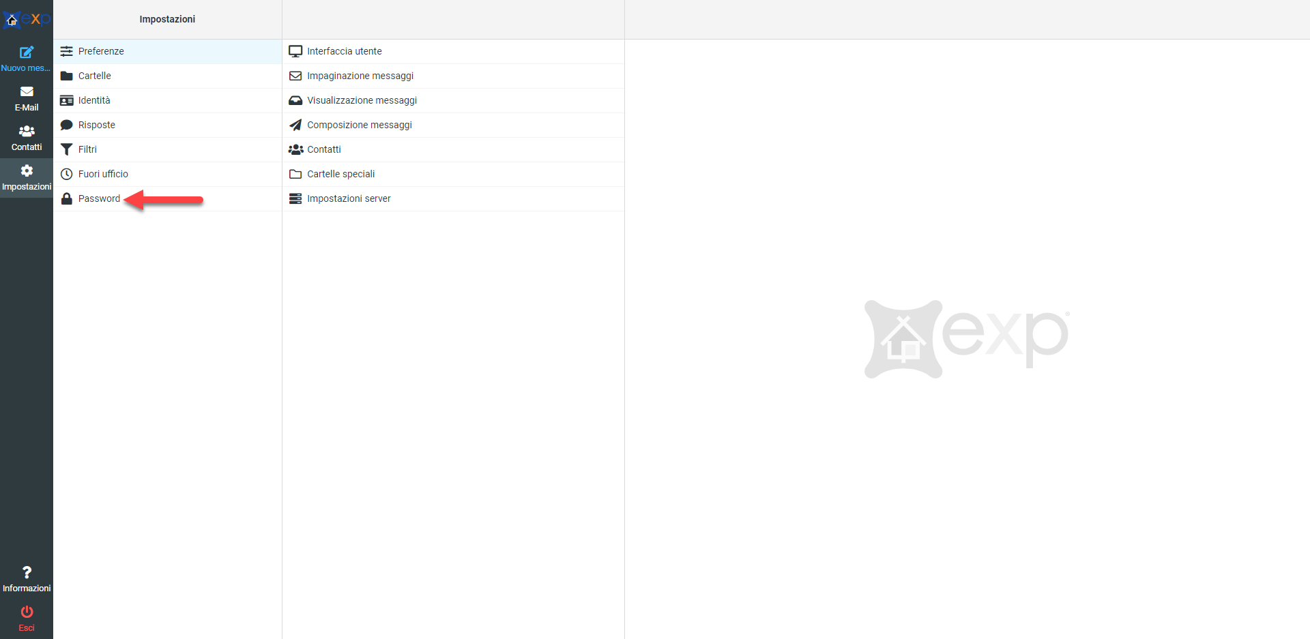Open Contatti preferences entry
This screenshot has height=639, width=1310.
453,149
